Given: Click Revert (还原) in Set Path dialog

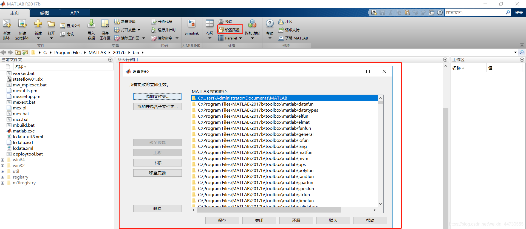Looking at the screenshot, I should [296, 220].
